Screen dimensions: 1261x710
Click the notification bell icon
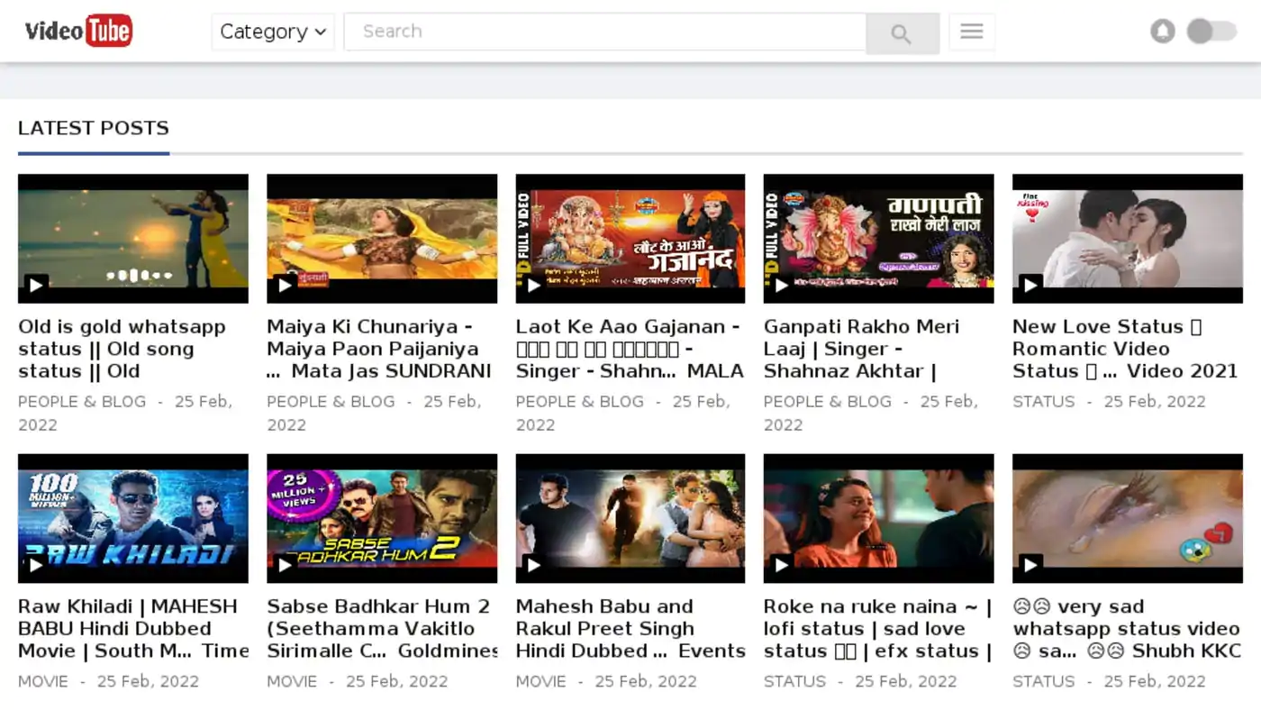[x=1163, y=32]
